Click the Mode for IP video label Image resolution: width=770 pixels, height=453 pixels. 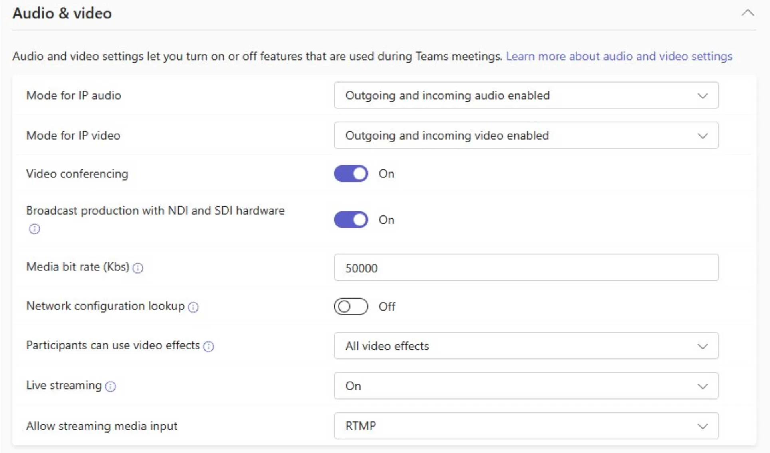tap(73, 135)
